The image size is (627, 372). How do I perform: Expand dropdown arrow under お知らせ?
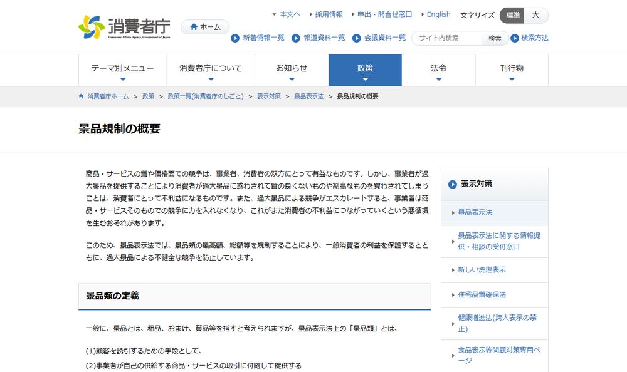tap(292, 79)
